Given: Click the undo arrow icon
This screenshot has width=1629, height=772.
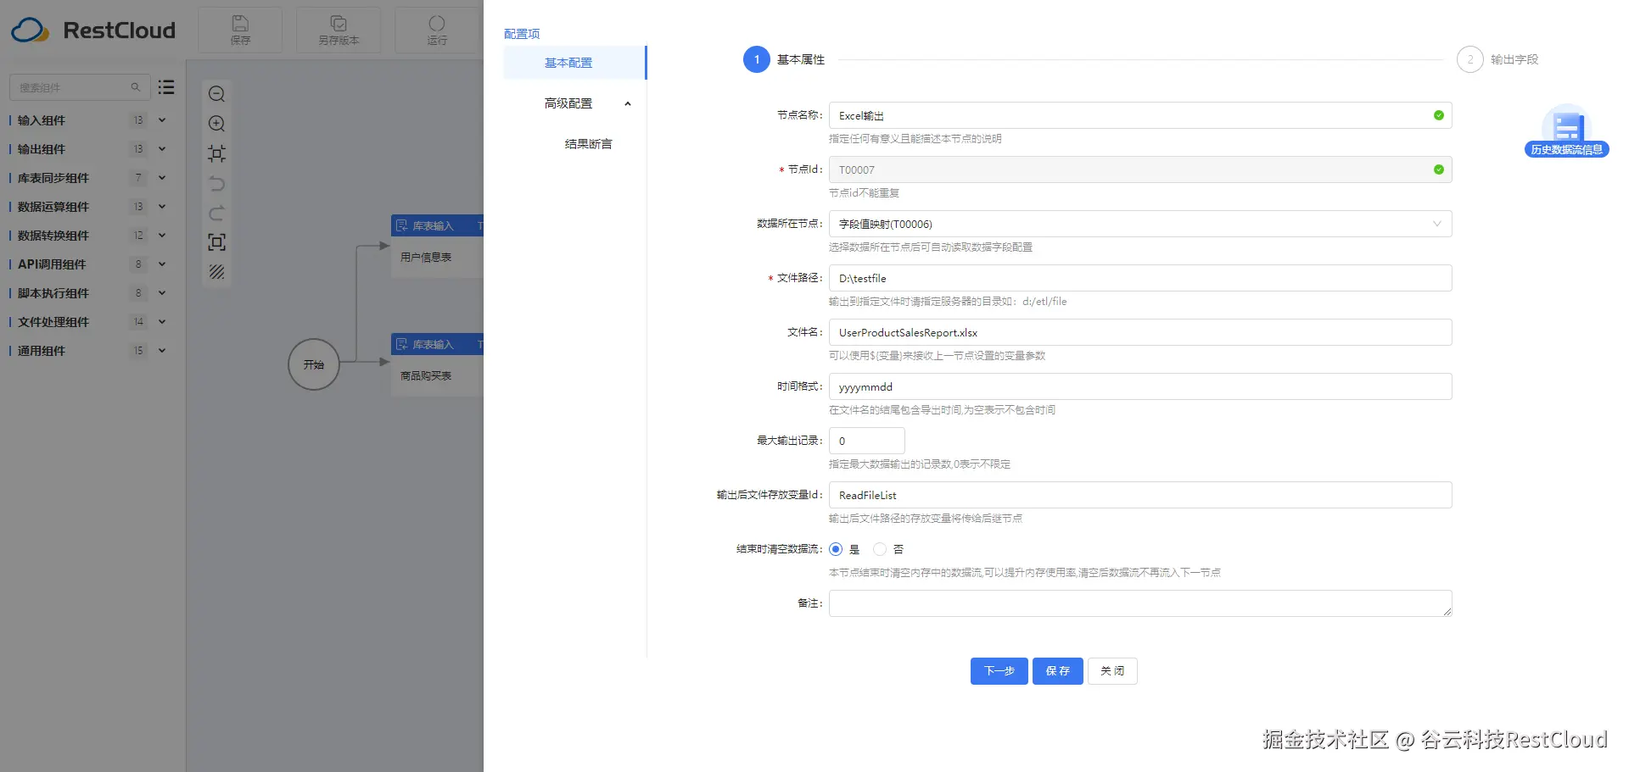Looking at the screenshot, I should pyautogui.click(x=217, y=183).
